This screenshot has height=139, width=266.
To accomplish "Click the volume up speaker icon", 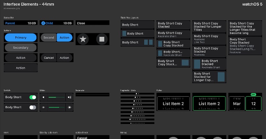I will pyautogui.click(x=69, y=97).
